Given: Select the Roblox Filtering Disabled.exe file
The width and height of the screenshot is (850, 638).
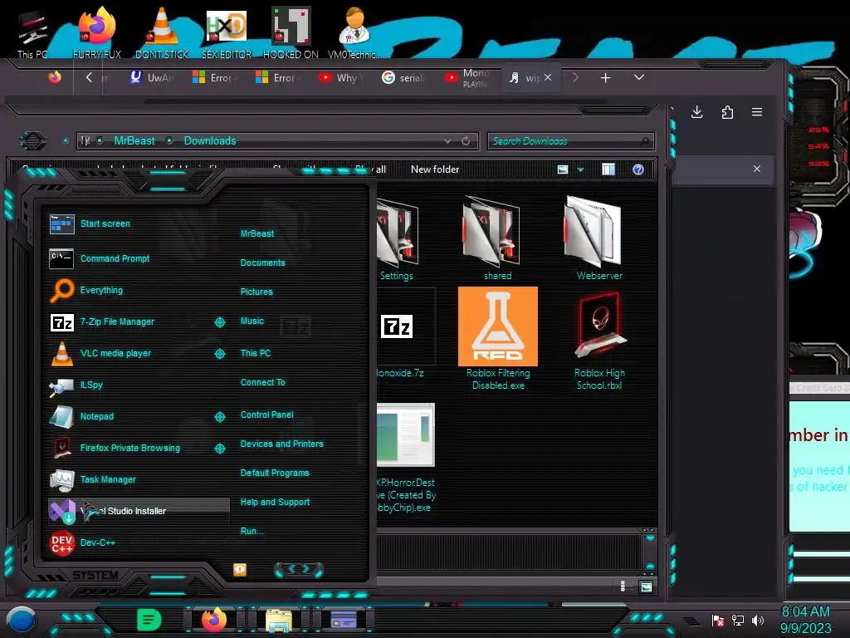Looking at the screenshot, I should pos(498,339).
